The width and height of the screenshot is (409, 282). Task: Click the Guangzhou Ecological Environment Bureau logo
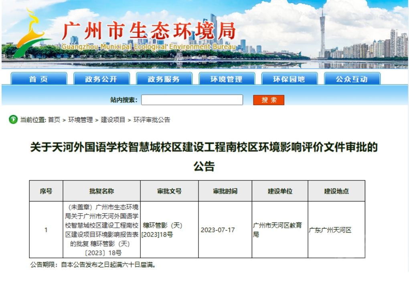coord(32,33)
